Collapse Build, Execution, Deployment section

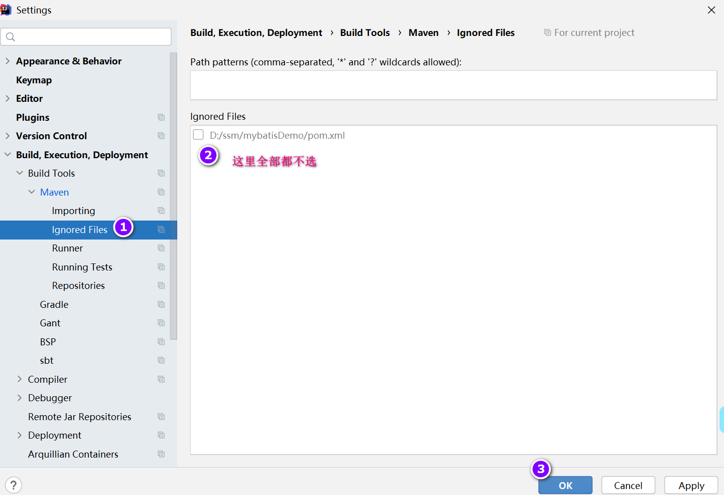click(7, 155)
